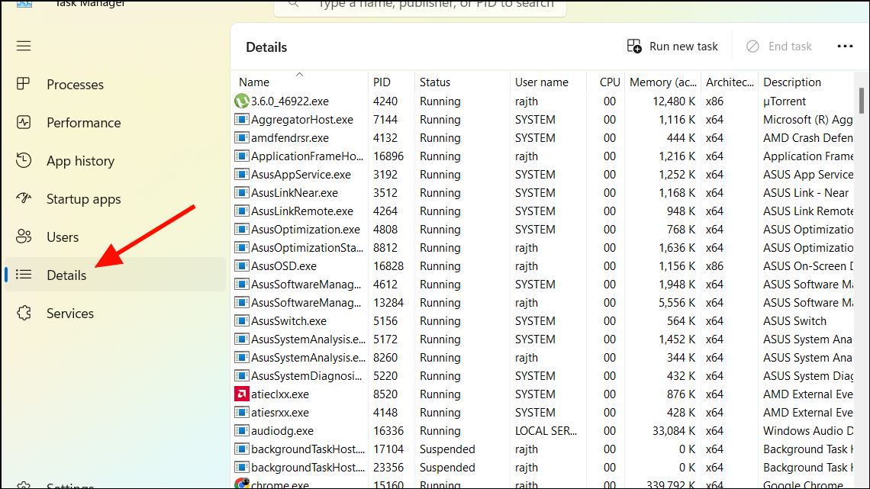Image resolution: width=870 pixels, height=489 pixels.
Task: Open the Services view
Action: click(x=69, y=313)
